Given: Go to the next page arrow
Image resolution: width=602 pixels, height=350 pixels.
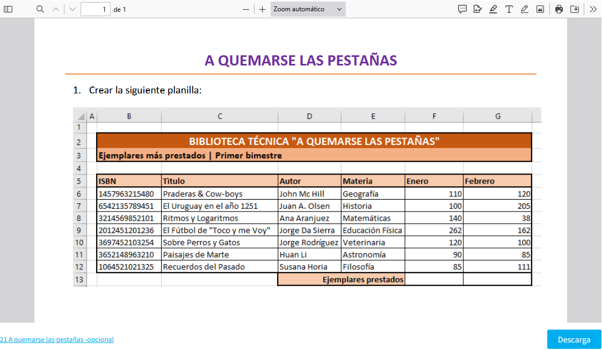Looking at the screenshot, I should click(72, 9).
